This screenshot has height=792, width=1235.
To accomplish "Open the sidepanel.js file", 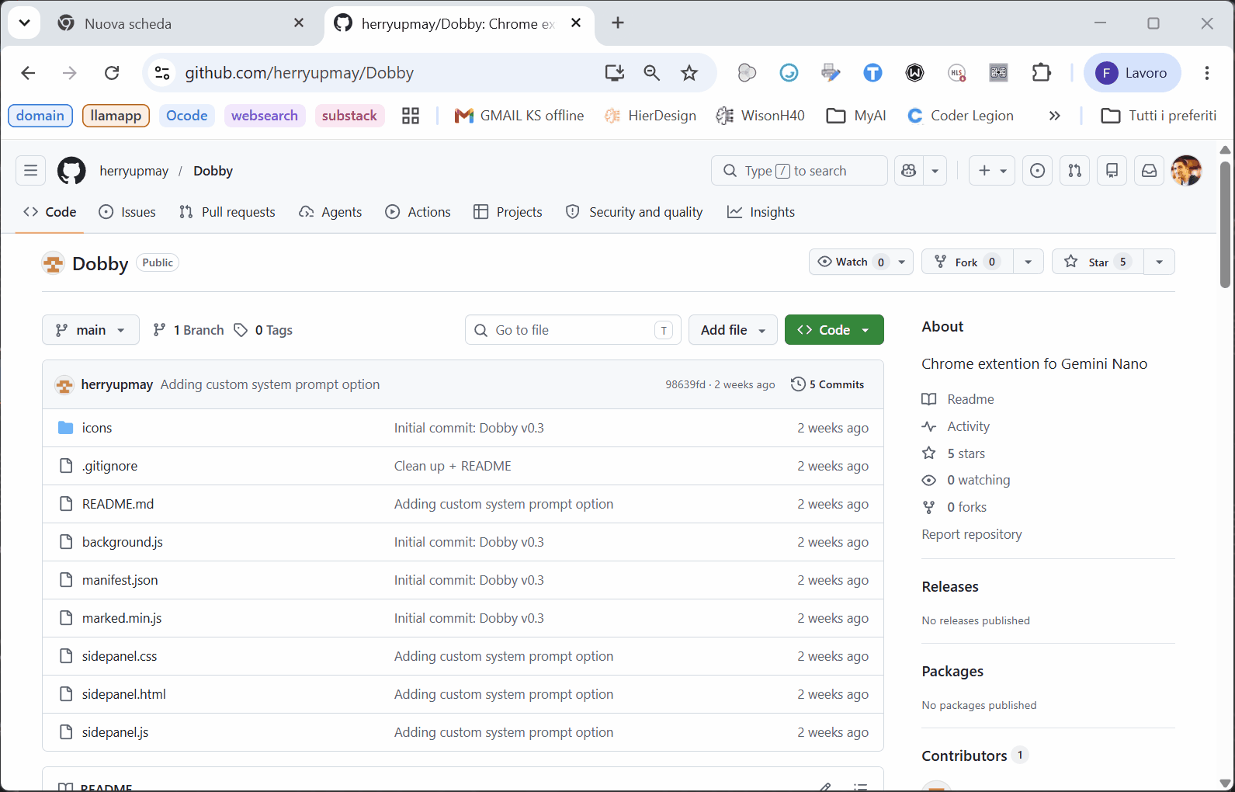I will click(115, 732).
